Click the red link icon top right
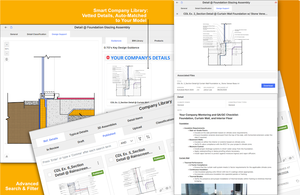The image size is (300, 195). point(276,2)
